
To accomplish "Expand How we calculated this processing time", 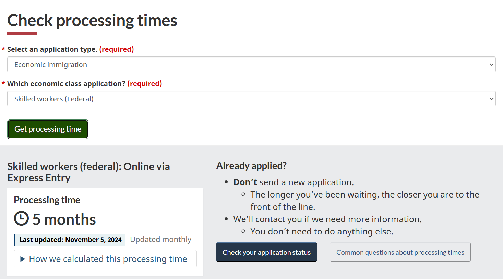I will coord(105,259).
